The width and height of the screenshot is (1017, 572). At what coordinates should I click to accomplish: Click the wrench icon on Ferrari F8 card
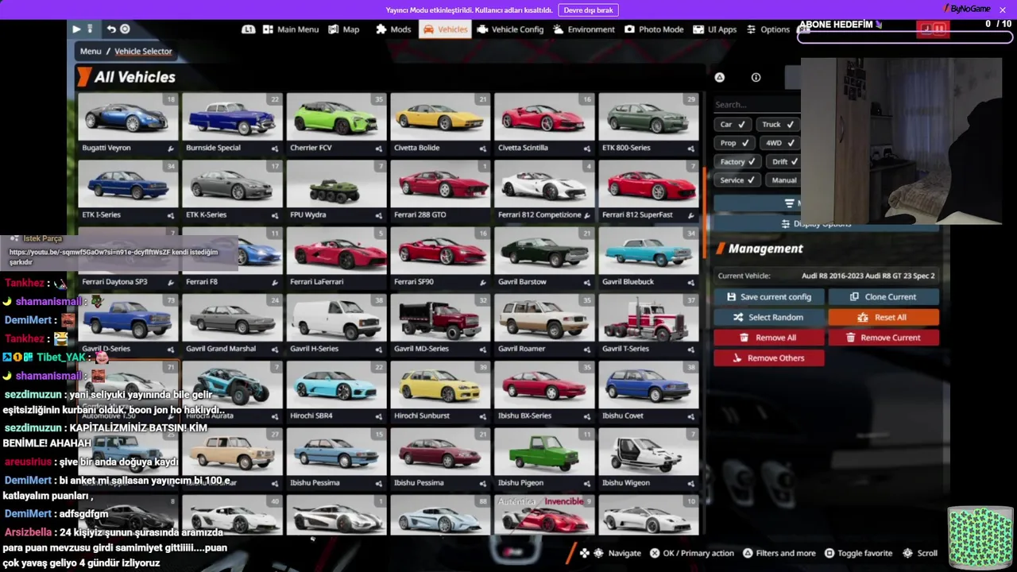pos(275,282)
